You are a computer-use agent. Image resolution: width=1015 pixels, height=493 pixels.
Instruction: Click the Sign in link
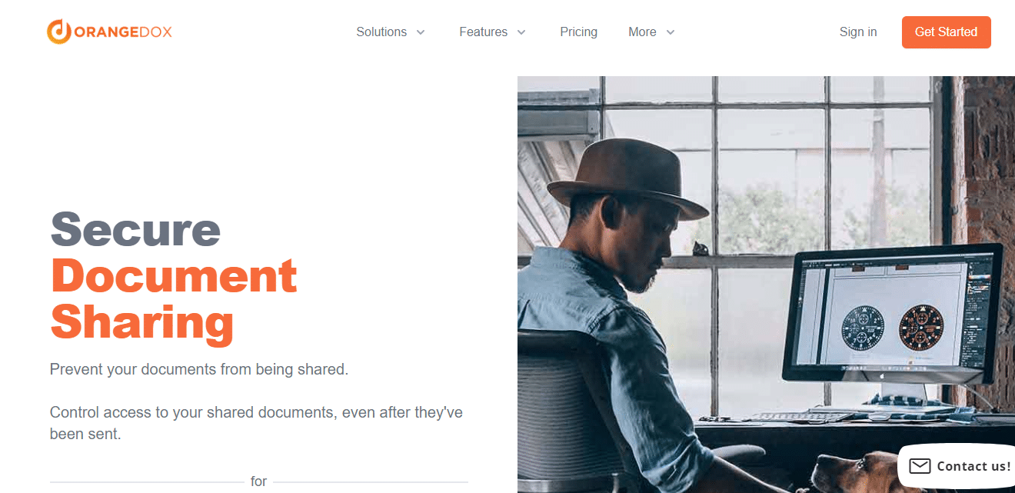coord(858,32)
